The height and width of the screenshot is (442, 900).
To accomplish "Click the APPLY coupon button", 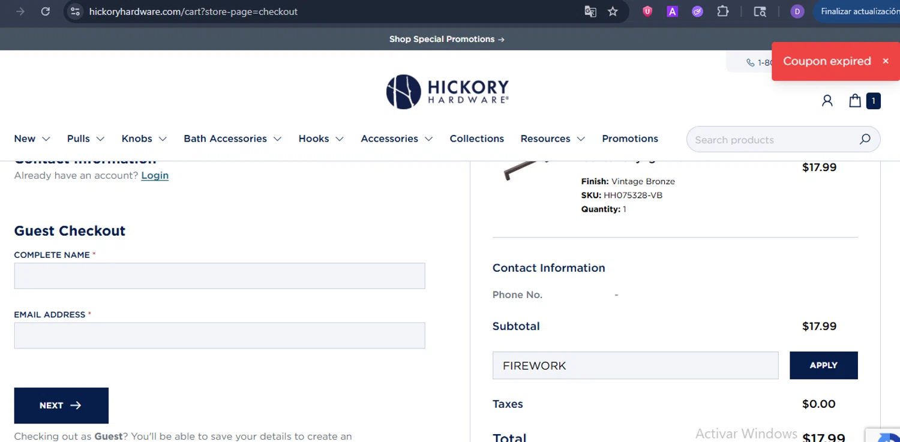I will (824, 365).
